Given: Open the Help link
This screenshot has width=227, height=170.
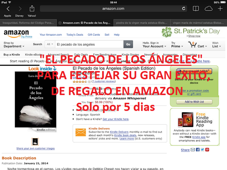Looking at the screenshot, I should (117, 35).
